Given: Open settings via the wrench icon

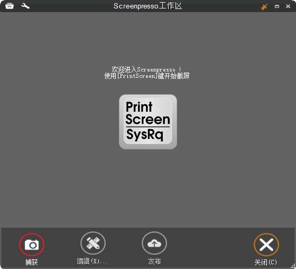Looking at the screenshot, I should 25,6.
